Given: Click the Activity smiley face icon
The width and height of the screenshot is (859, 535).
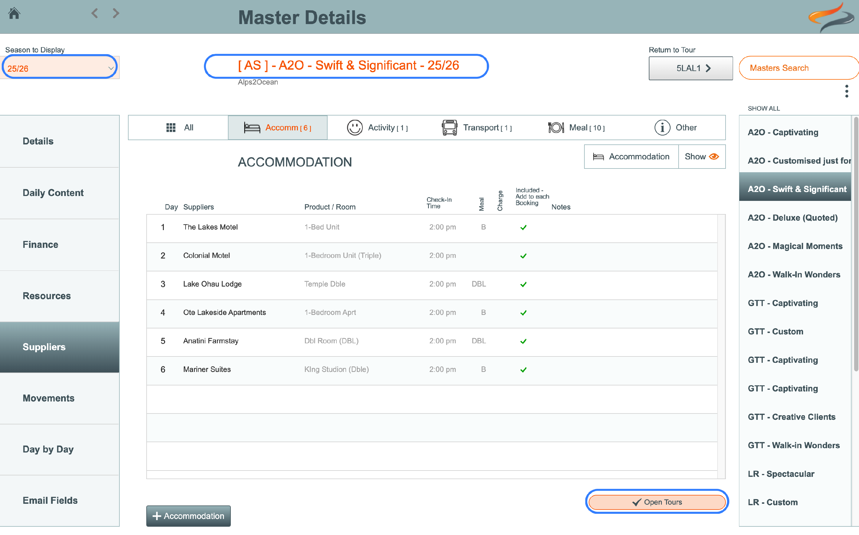Looking at the screenshot, I should point(354,128).
